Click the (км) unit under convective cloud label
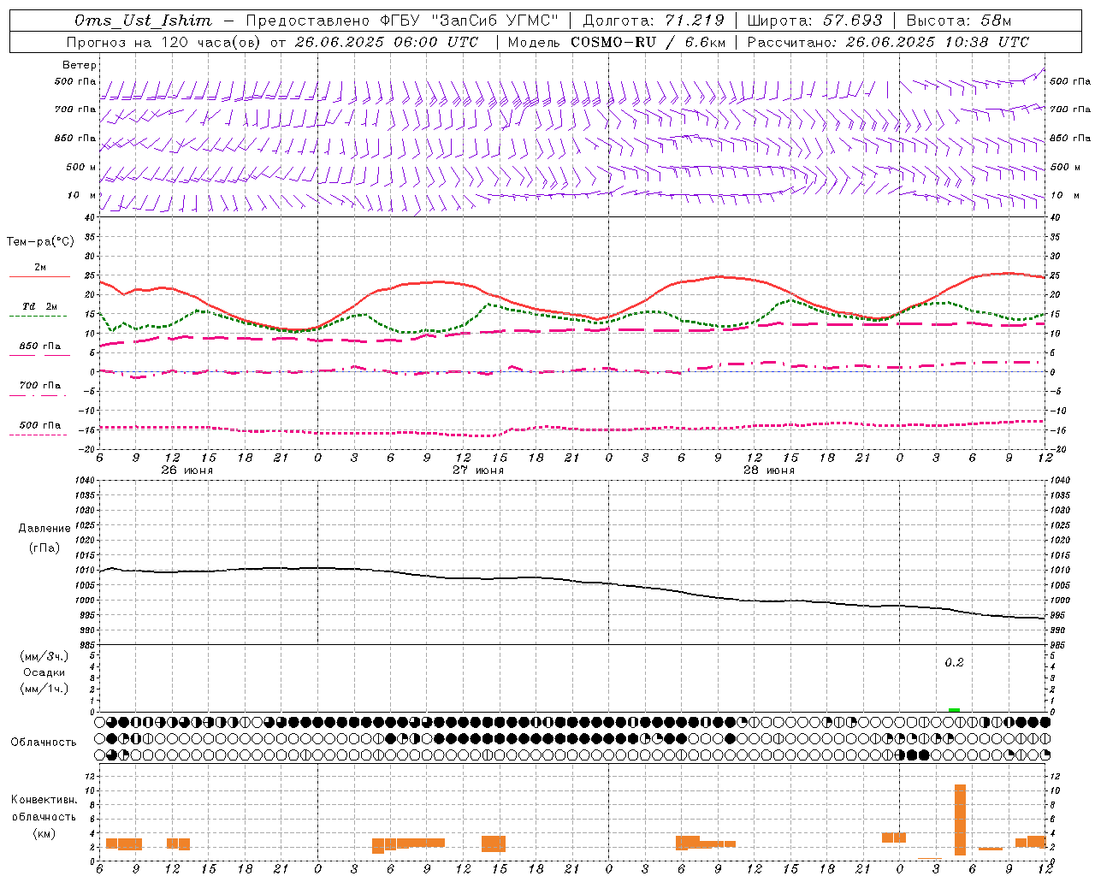Image resolution: width=1095 pixels, height=876 pixels. click(44, 833)
